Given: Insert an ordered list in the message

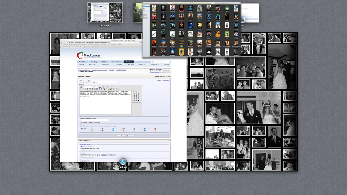Looking at the screenshot, I should click(x=95, y=89).
